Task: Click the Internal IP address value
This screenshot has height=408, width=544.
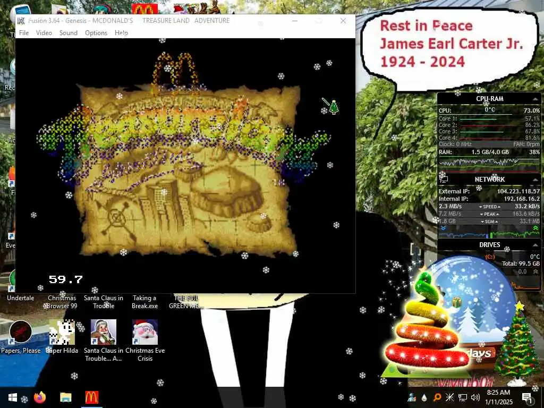Action: 522,199
